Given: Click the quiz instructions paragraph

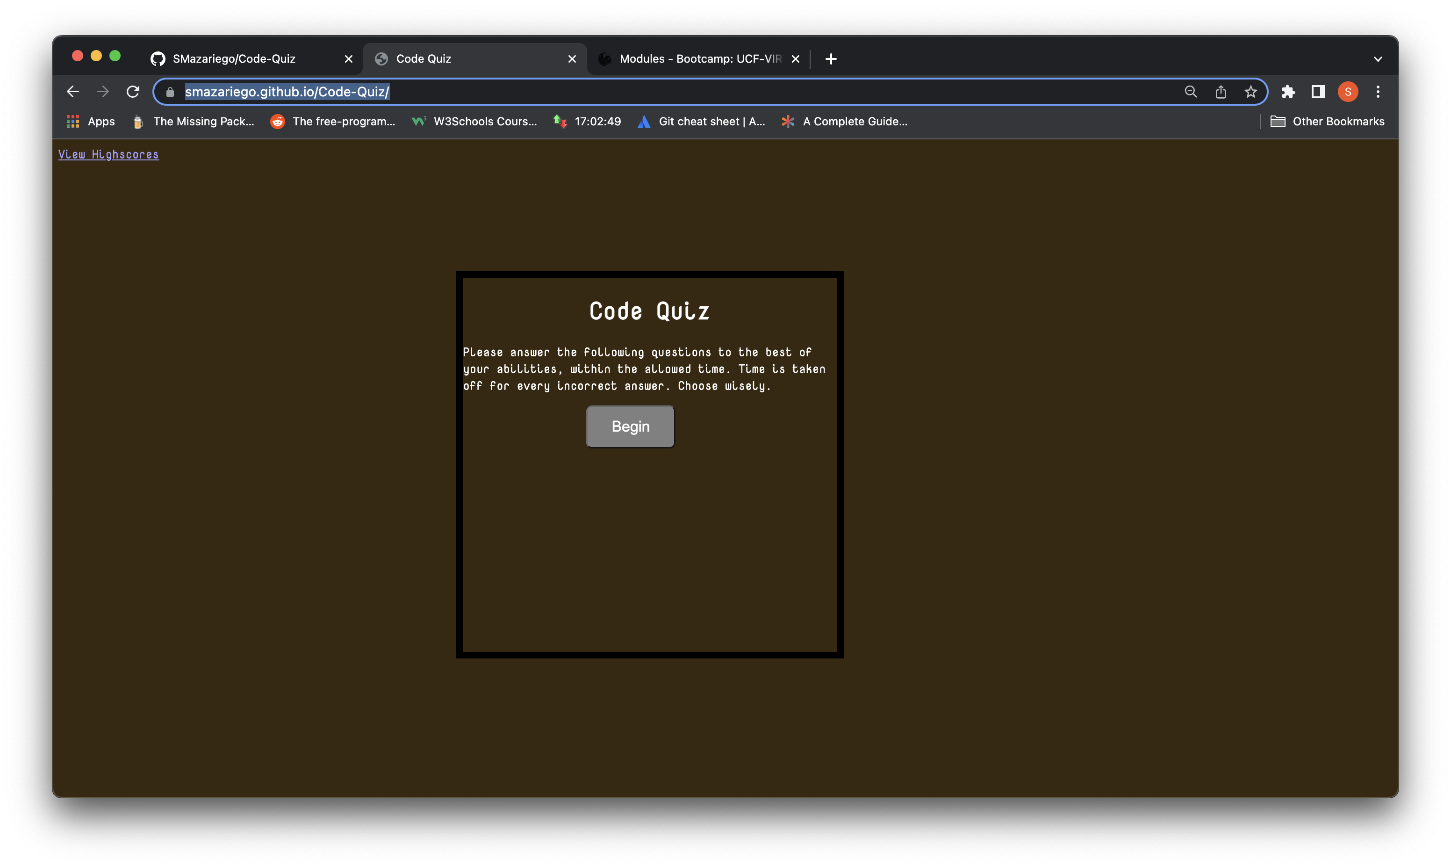Looking at the screenshot, I should pyautogui.click(x=644, y=368).
